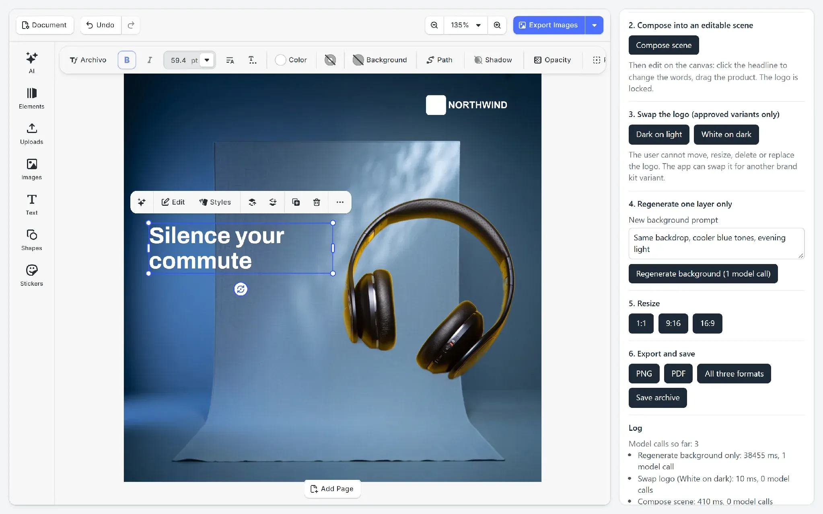The width and height of the screenshot is (823, 514).
Task: Open the font size unit dropdown
Action: tap(207, 60)
